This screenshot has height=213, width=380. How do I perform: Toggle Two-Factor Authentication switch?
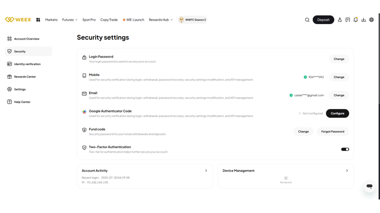click(x=345, y=149)
